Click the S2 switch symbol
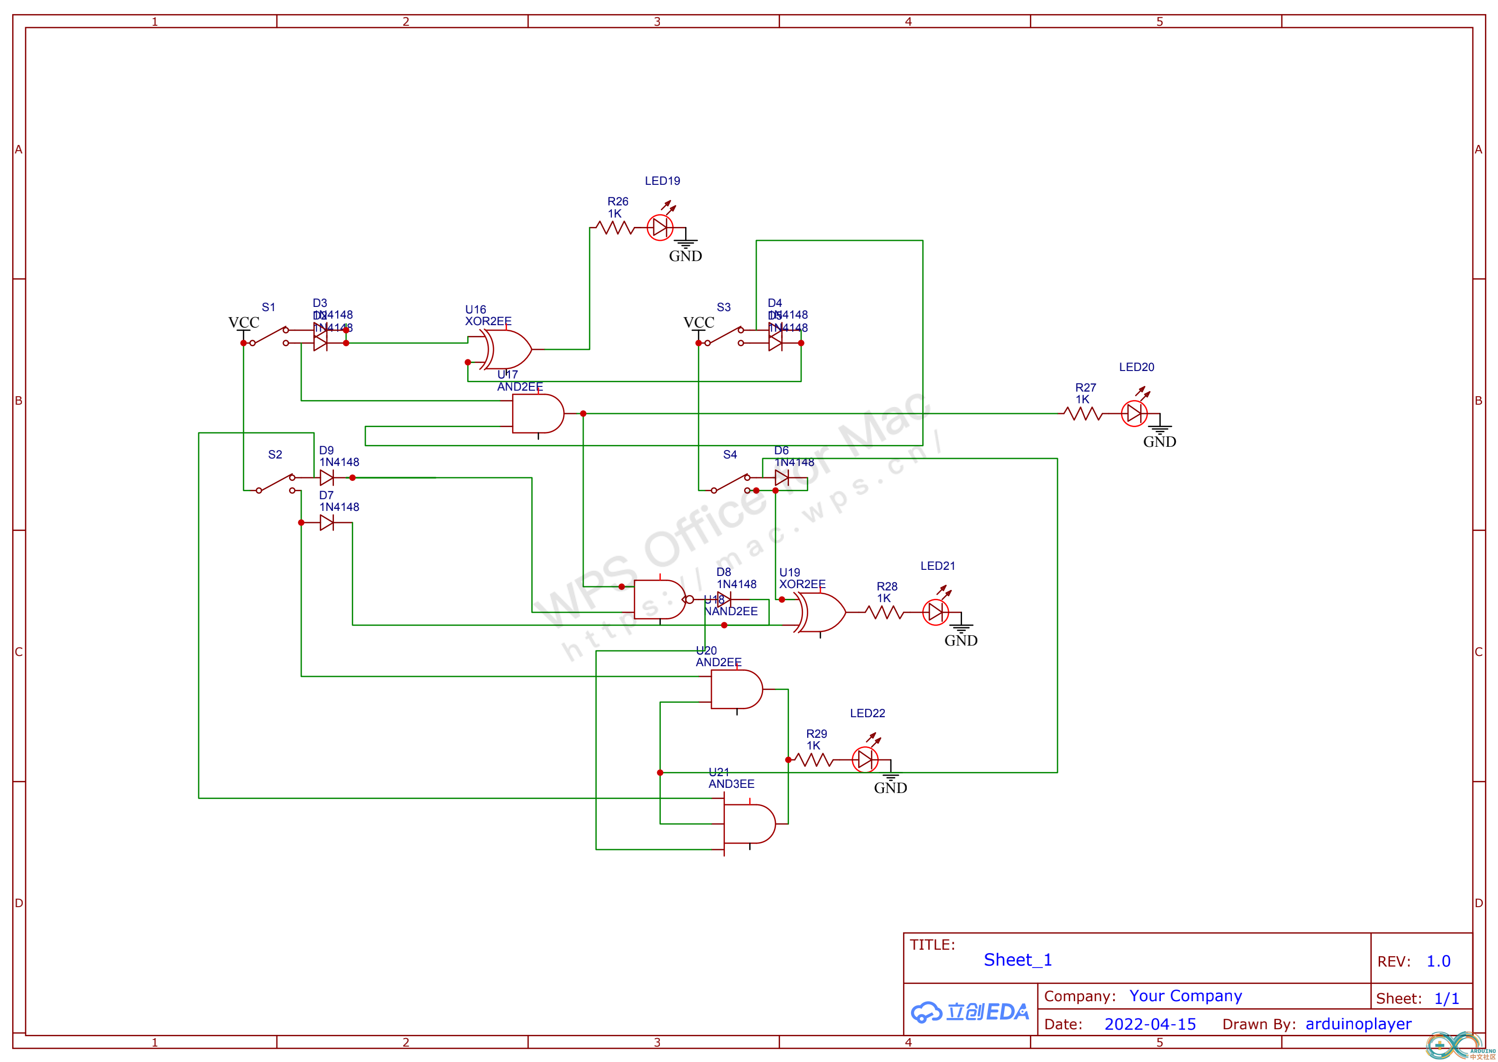 click(275, 483)
